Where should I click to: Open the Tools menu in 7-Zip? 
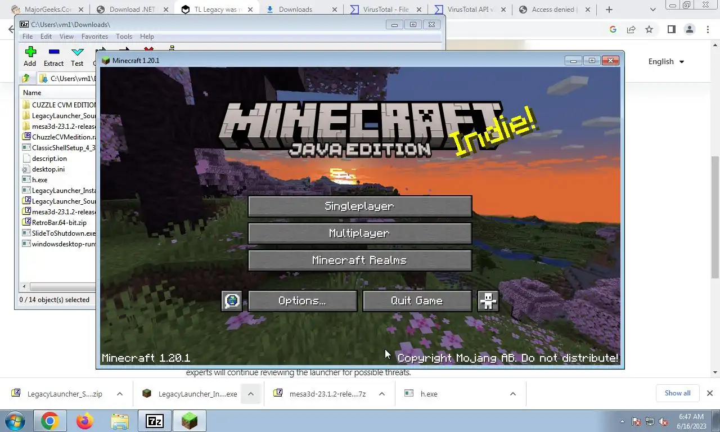pos(124,37)
